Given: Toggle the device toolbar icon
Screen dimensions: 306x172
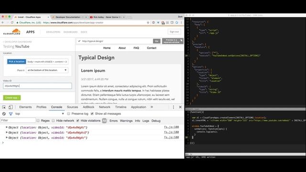Looking at the screenshot, I should point(11,107).
